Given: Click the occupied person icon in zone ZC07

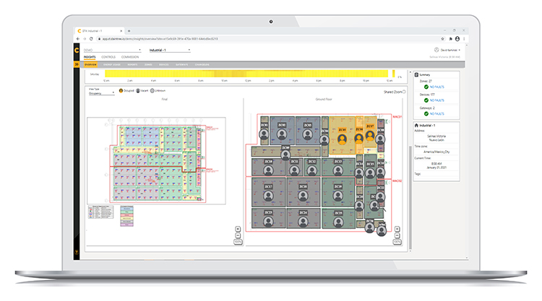Looking at the screenshot, I should 370,135.
